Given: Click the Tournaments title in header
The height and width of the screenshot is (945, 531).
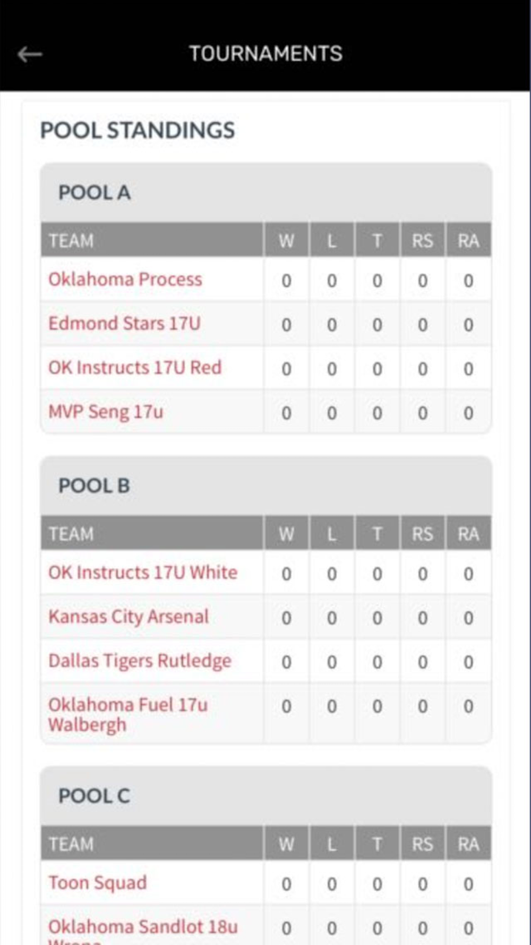Looking at the screenshot, I should (x=265, y=54).
